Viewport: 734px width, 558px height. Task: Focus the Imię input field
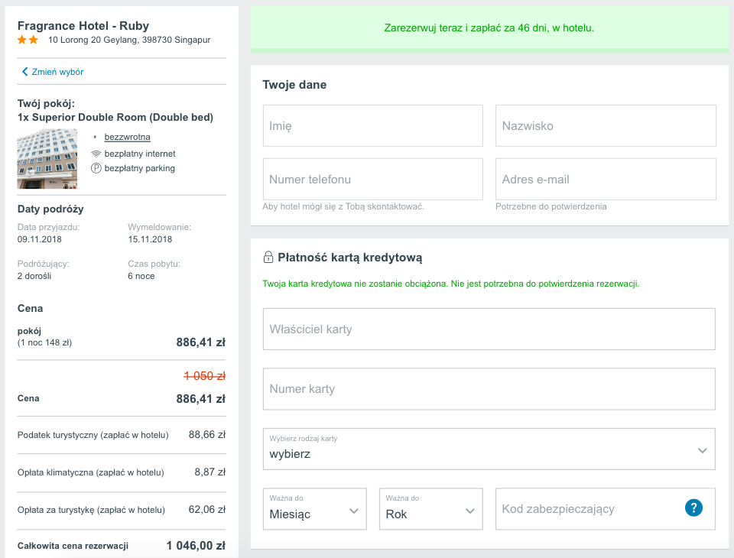coord(373,126)
